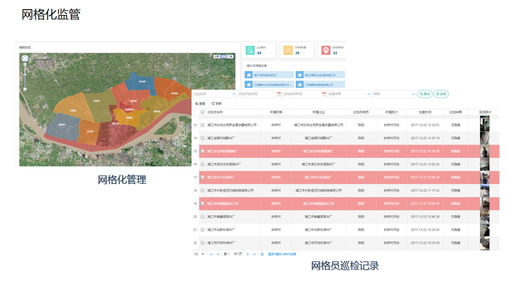Screen dimensions: 507x285
Task: Click the 查询 search button
Action: pyautogui.click(x=424, y=94)
